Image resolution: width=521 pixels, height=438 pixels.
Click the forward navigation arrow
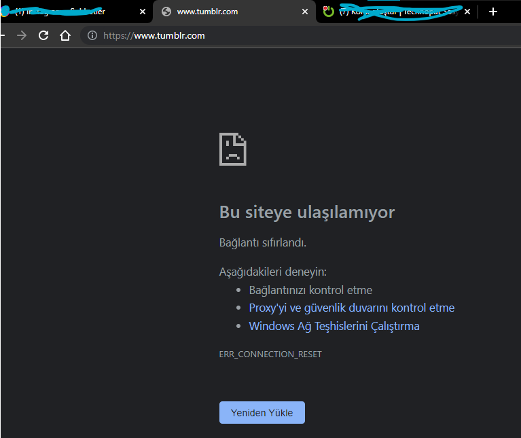coord(22,35)
